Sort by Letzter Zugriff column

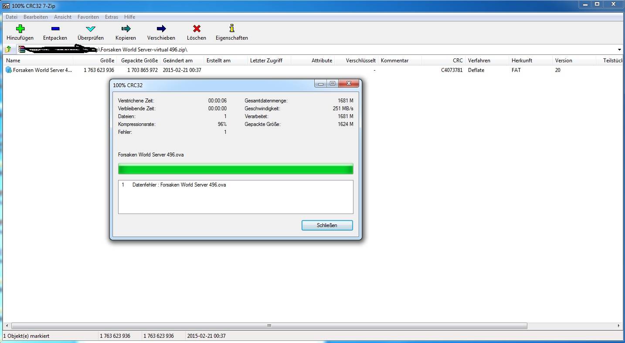tap(269, 61)
